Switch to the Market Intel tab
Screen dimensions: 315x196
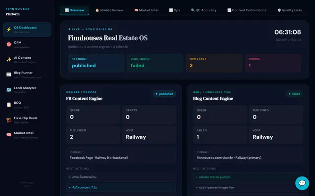point(147,10)
